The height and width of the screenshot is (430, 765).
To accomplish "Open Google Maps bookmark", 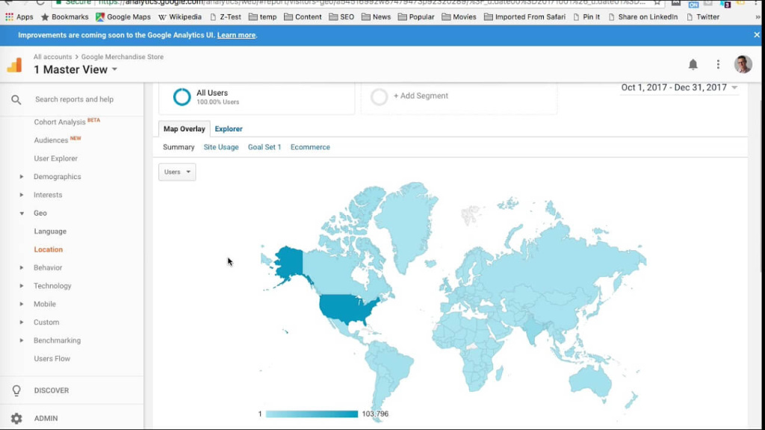I will tap(123, 16).
